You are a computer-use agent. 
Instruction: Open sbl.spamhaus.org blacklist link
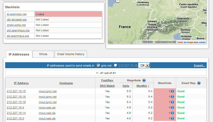pos(18,36)
